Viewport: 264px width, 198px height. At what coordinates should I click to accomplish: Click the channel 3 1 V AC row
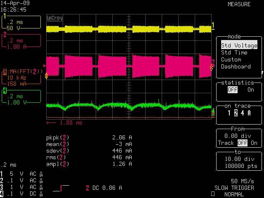(21, 187)
